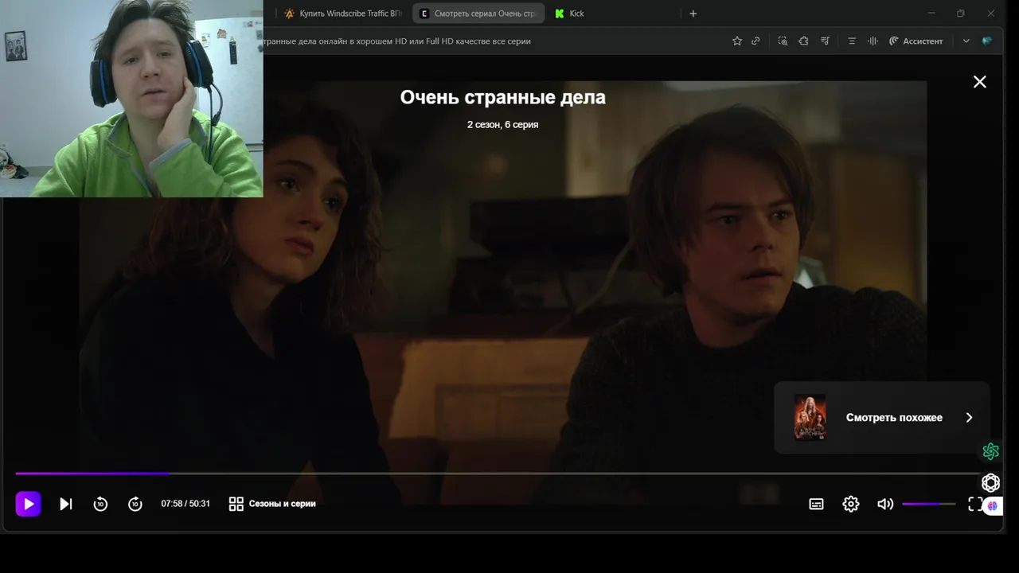
Task: Click the page title in address bar
Action: tap(397, 41)
